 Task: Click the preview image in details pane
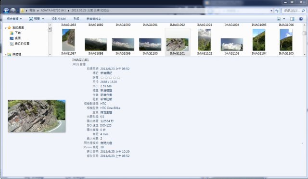pos(37,116)
